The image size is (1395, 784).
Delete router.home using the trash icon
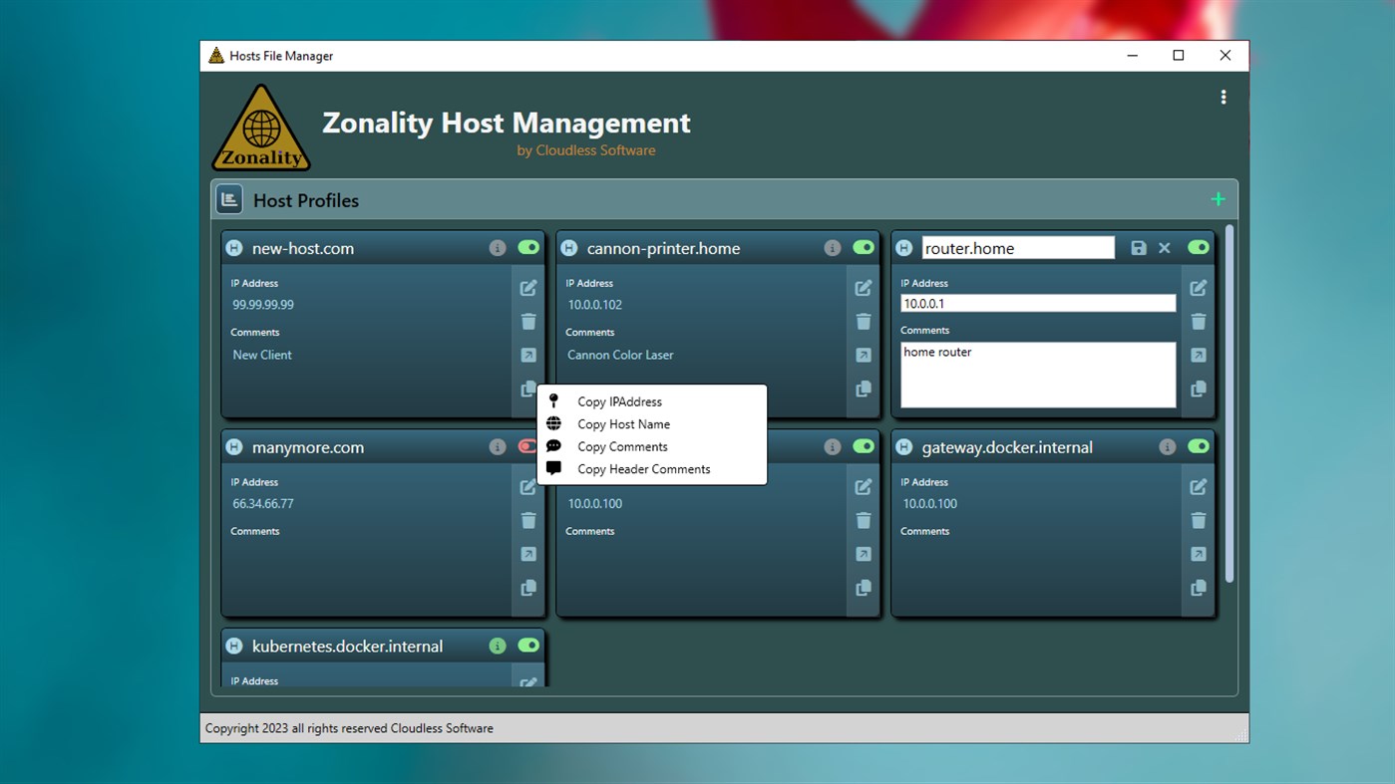click(x=1198, y=321)
